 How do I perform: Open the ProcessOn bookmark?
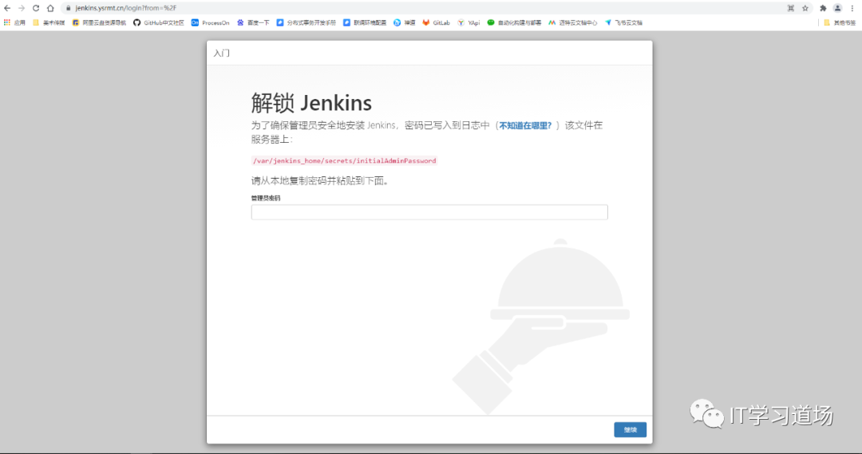210,22
